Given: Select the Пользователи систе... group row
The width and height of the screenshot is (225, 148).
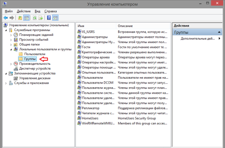Looking at the screenshot, I should 98,93.
